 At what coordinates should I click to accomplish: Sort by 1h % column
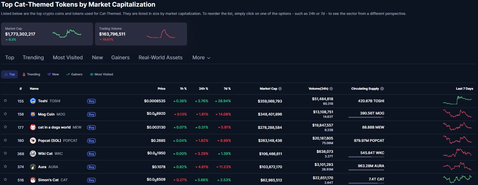(183, 89)
